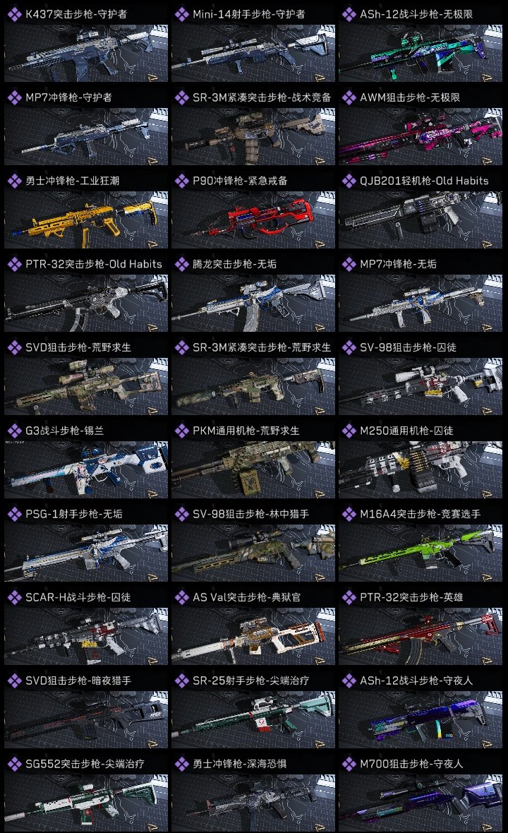Click the purple rarity icon beside G3战斗步枪-锡兰
508x833 pixels.
(14, 431)
